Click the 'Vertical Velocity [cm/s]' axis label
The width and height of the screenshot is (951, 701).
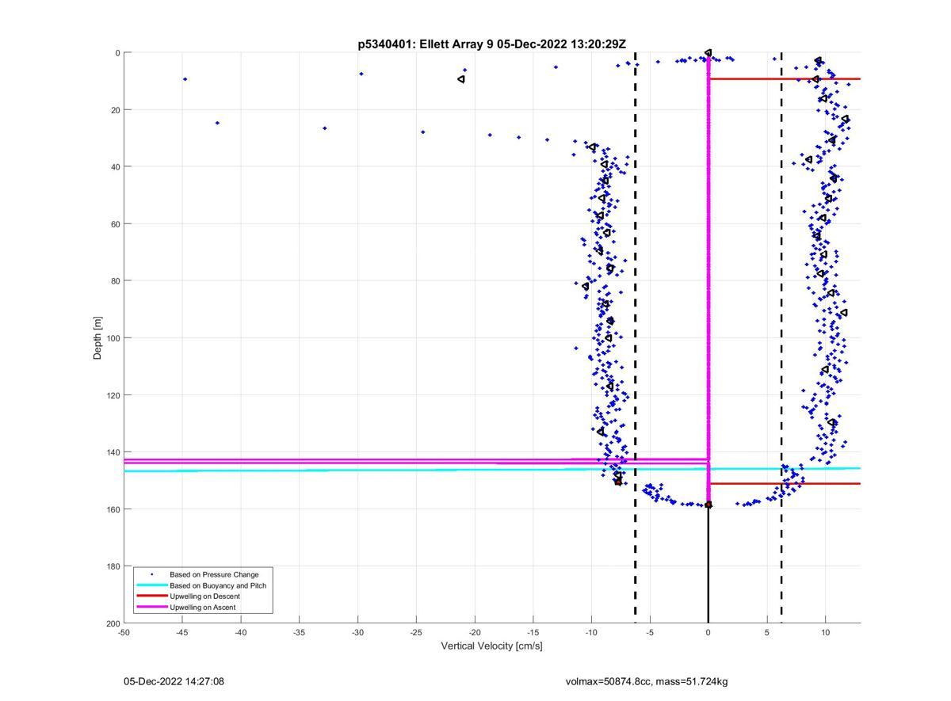tap(492, 646)
